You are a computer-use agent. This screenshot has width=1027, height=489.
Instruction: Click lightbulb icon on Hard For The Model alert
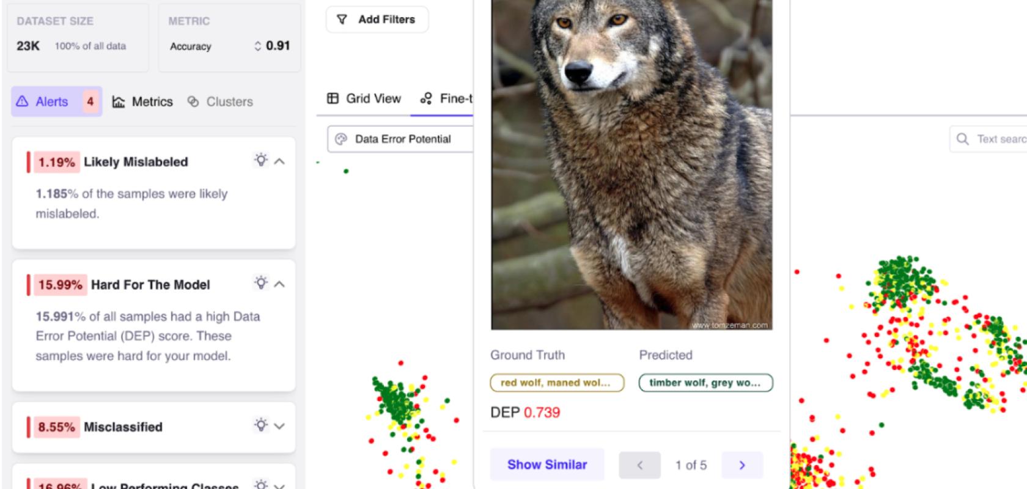(x=261, y=283)
